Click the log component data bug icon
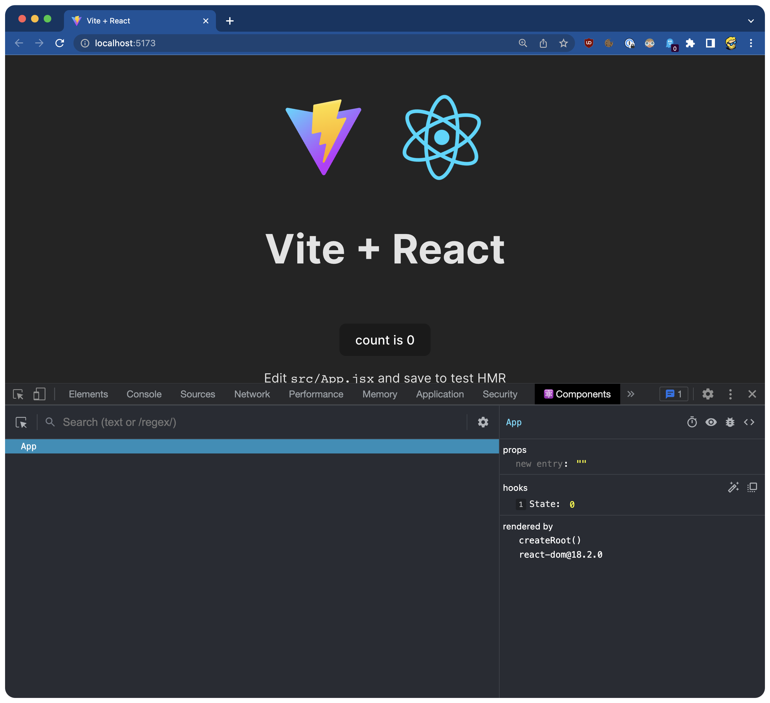 coord(730,422)
